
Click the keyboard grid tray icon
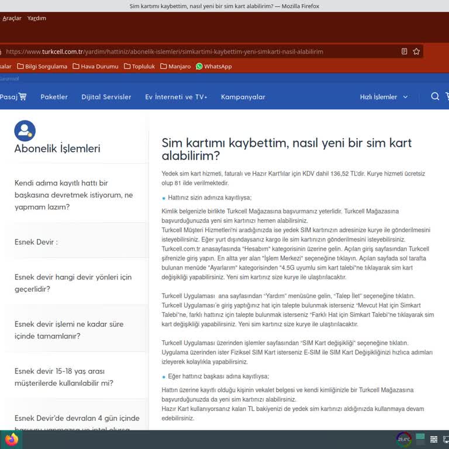(x=434, y=439)
